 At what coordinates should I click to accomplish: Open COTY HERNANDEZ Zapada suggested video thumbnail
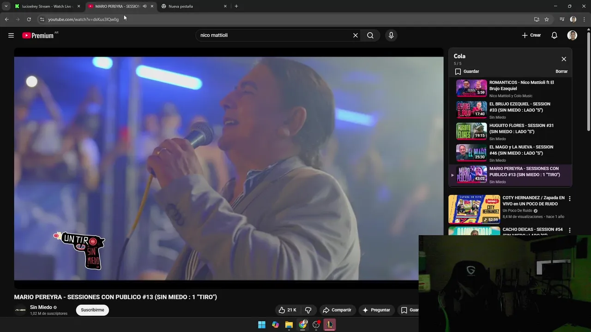tap(474, 209)
